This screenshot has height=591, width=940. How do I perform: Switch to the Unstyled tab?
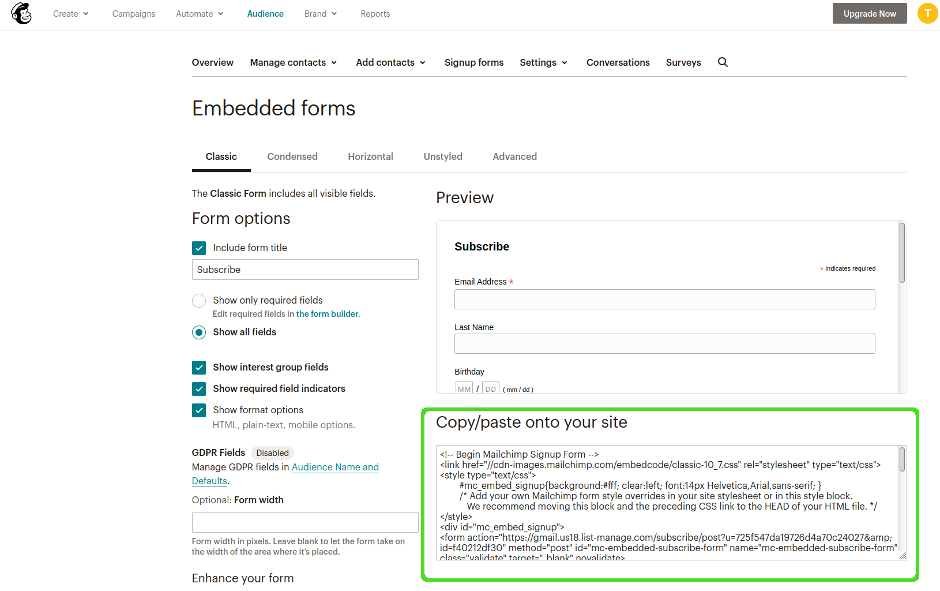point(443,157)
